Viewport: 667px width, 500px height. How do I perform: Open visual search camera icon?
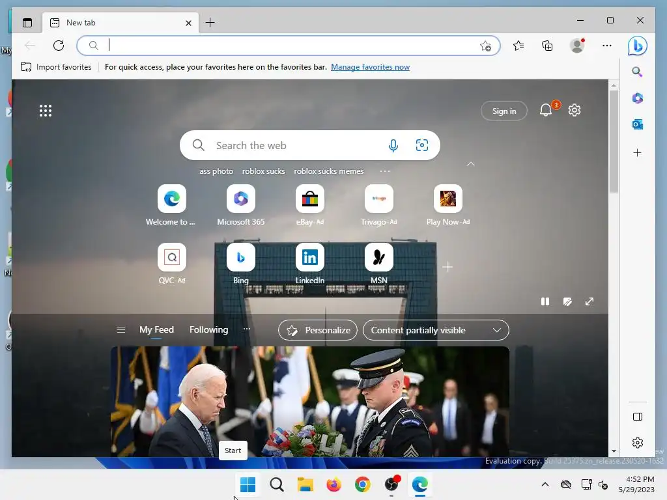421,145
